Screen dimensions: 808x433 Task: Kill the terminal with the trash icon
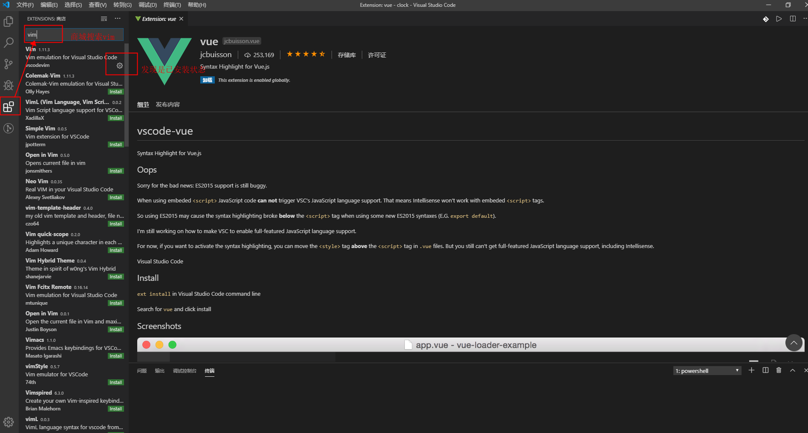(779, 370)
